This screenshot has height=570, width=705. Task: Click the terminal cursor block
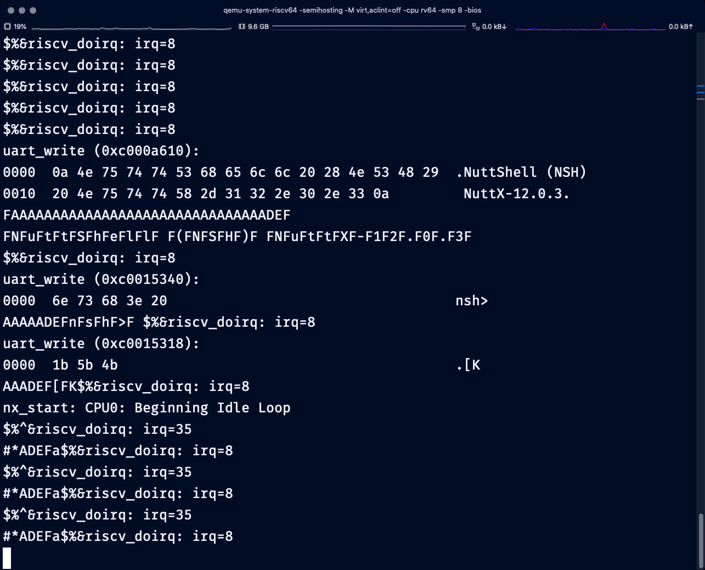point(7,558)
